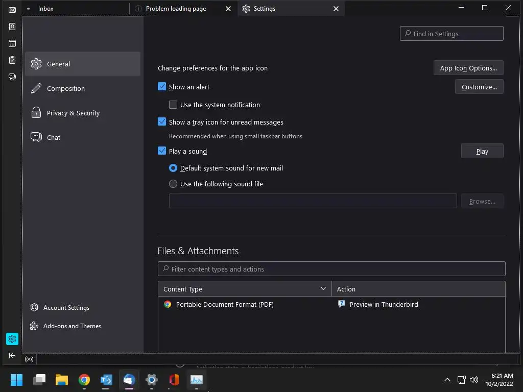Open the Mail space icon

pyautogui.click(x=12, y=10)
